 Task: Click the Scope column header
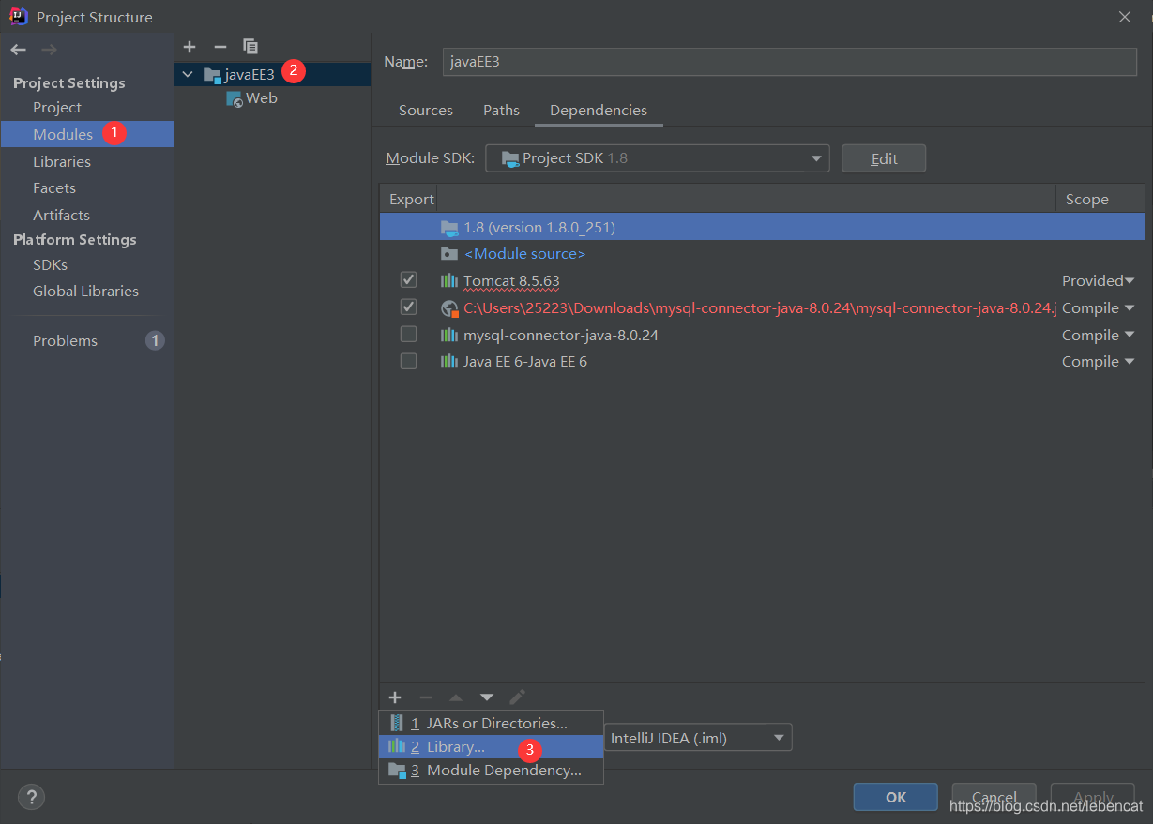[1086, 199]
